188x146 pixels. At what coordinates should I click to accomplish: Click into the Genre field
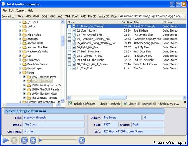(148, 124)
